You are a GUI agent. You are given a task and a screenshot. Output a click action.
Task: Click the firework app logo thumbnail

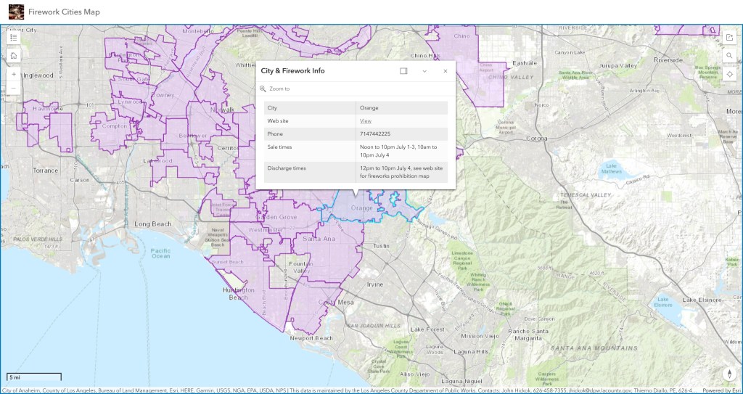16,12
